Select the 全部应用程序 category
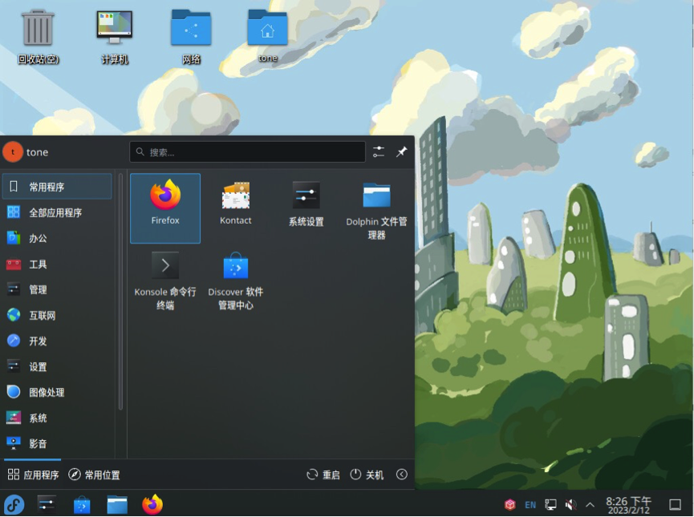Screen dimensions: 694x517 point(58,212)
